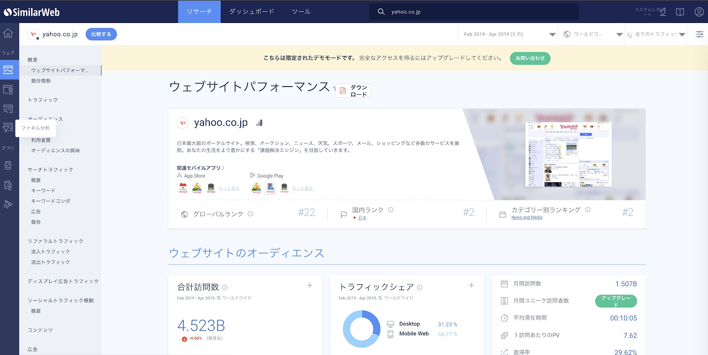Click the Mobile Web 68.77 % value
Viewport: 708px width, 355px height.
click(x=448, y=334)
